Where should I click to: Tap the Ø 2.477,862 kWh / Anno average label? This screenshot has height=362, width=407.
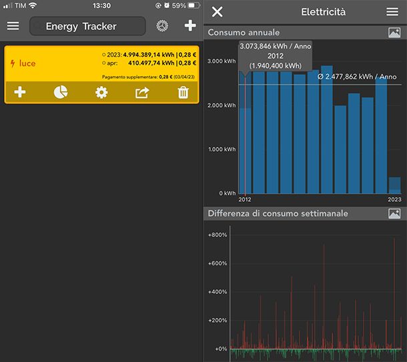(357, 77)
